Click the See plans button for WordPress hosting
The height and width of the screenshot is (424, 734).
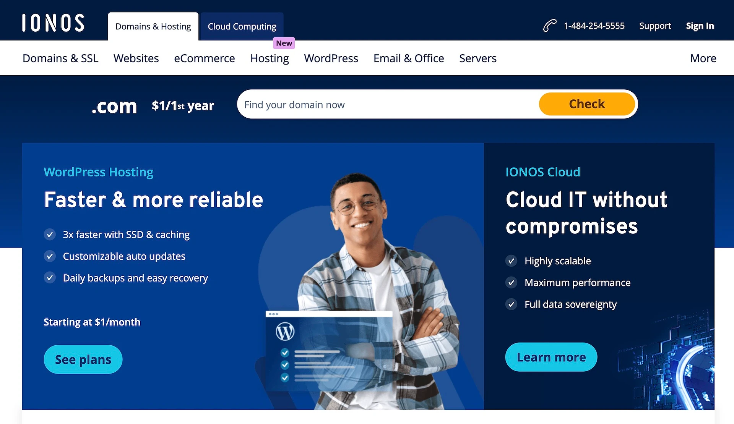coord(83,359)
